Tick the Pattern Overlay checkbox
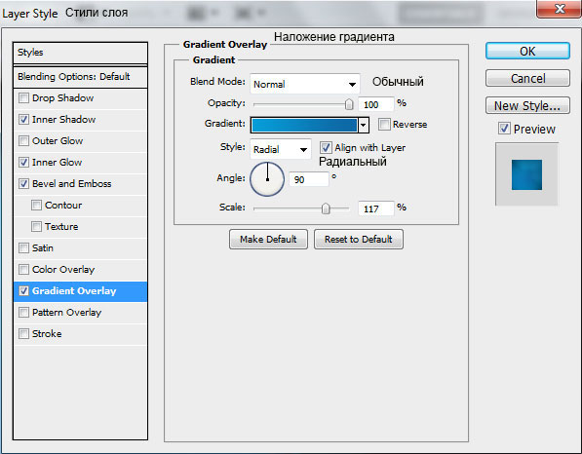 23,313
